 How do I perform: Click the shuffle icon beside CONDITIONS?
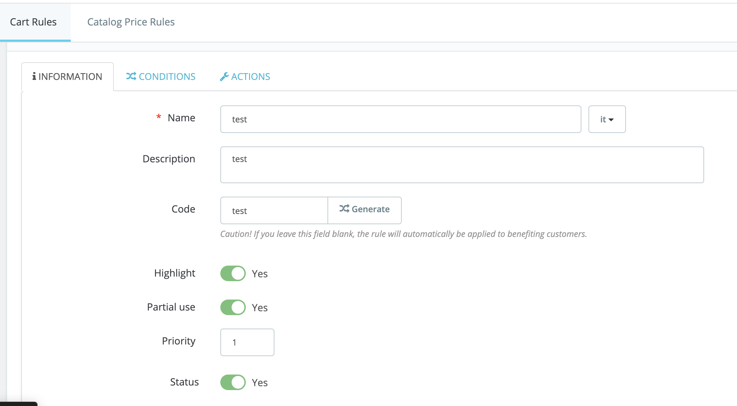point(130,76)
